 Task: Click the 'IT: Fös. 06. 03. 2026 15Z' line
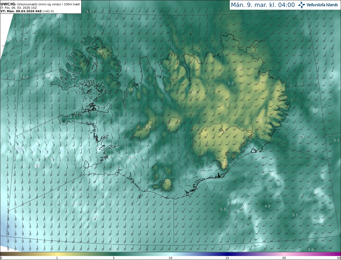point(19,8)
